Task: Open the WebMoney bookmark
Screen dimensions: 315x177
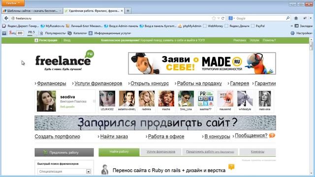Action: [213, 26]
